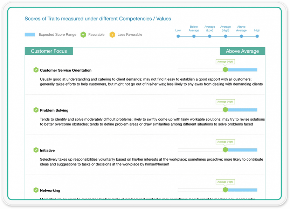Image resolution: width=290 pixels, height=209 pixels.
Task: Click the Initiative trait heading
Action: click(x=47, y=150)
